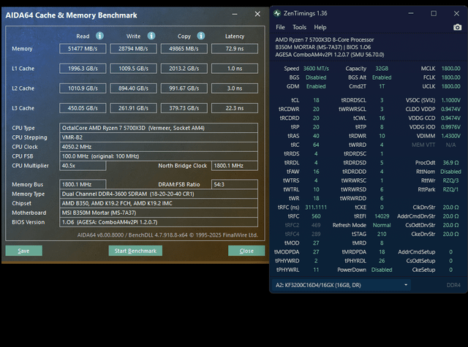The image size is (468, 347).
Task: Maximize the ZenTimings window
Action: [434, 13]
